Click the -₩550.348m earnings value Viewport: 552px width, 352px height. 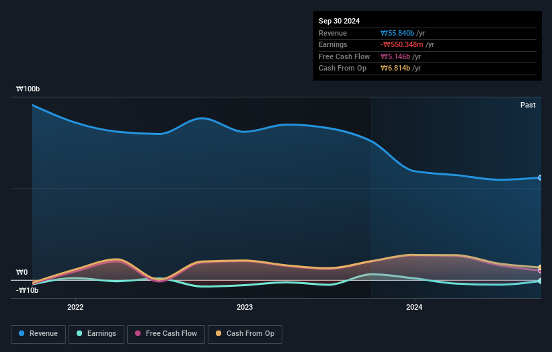pos(401,44)
